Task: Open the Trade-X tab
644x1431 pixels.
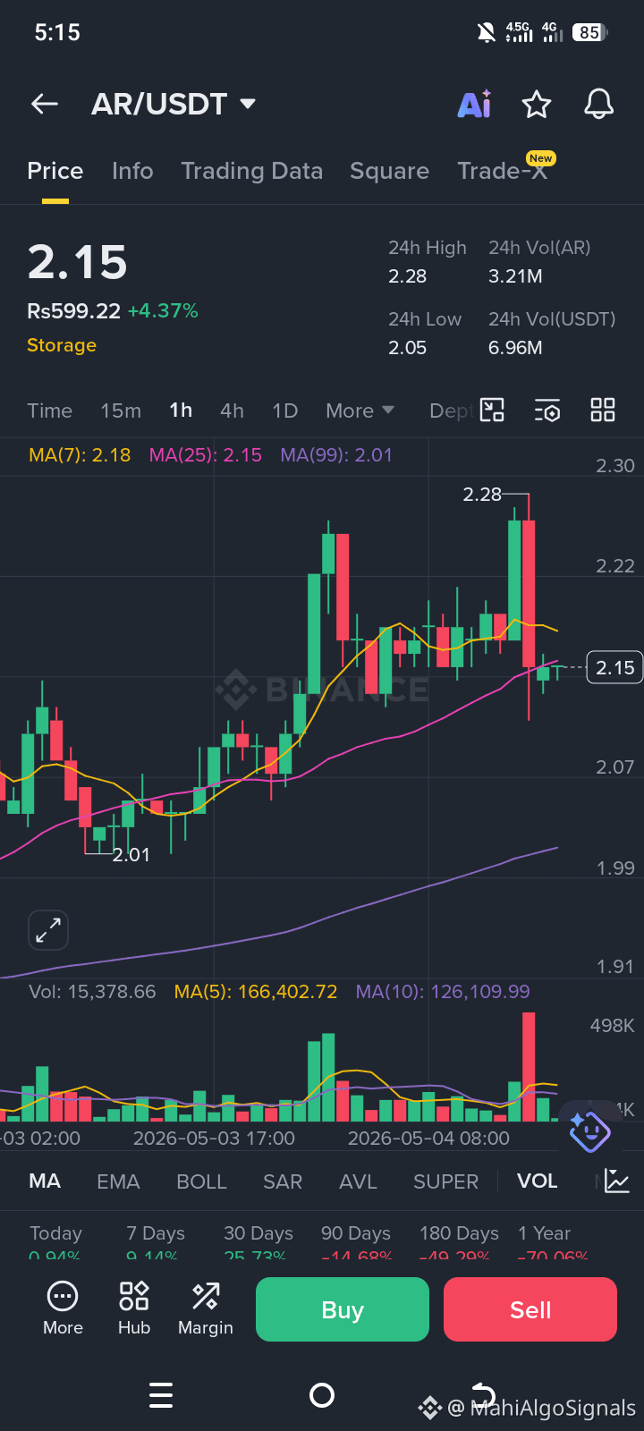Action: [x=503, y=171]
